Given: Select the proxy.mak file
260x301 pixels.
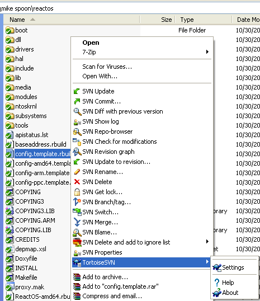Looking at the screenshot, I should click(x=30, y=287).
